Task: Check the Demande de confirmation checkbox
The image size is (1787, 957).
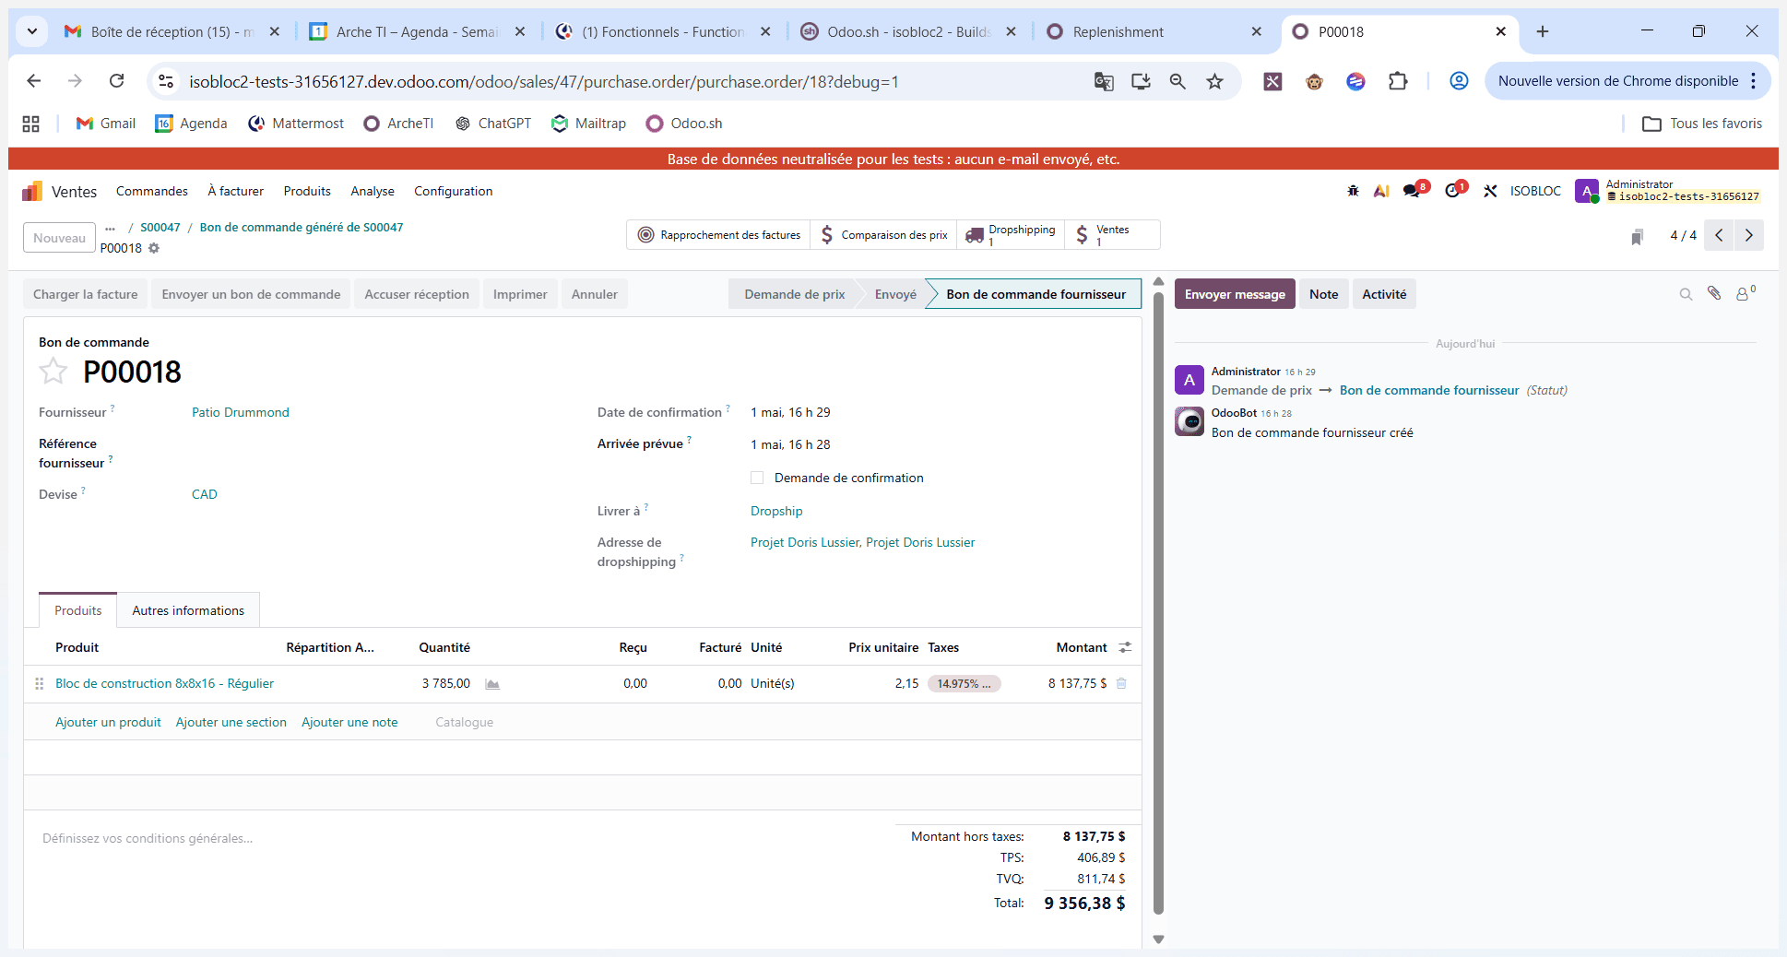Action: [757, 478]
